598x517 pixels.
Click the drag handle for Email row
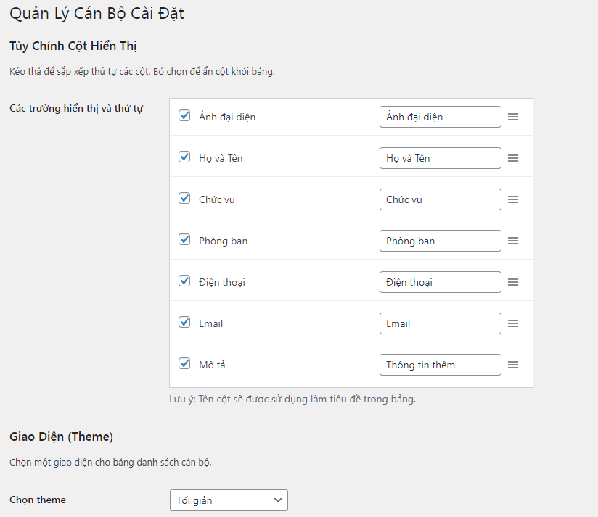513,323
